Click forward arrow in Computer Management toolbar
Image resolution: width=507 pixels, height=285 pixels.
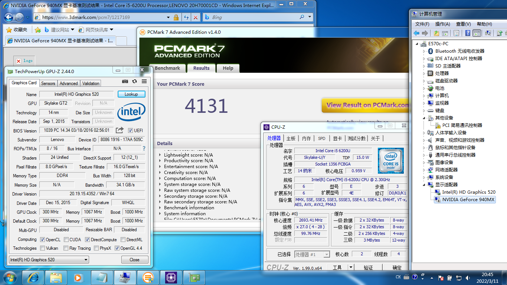click(425, 33)
